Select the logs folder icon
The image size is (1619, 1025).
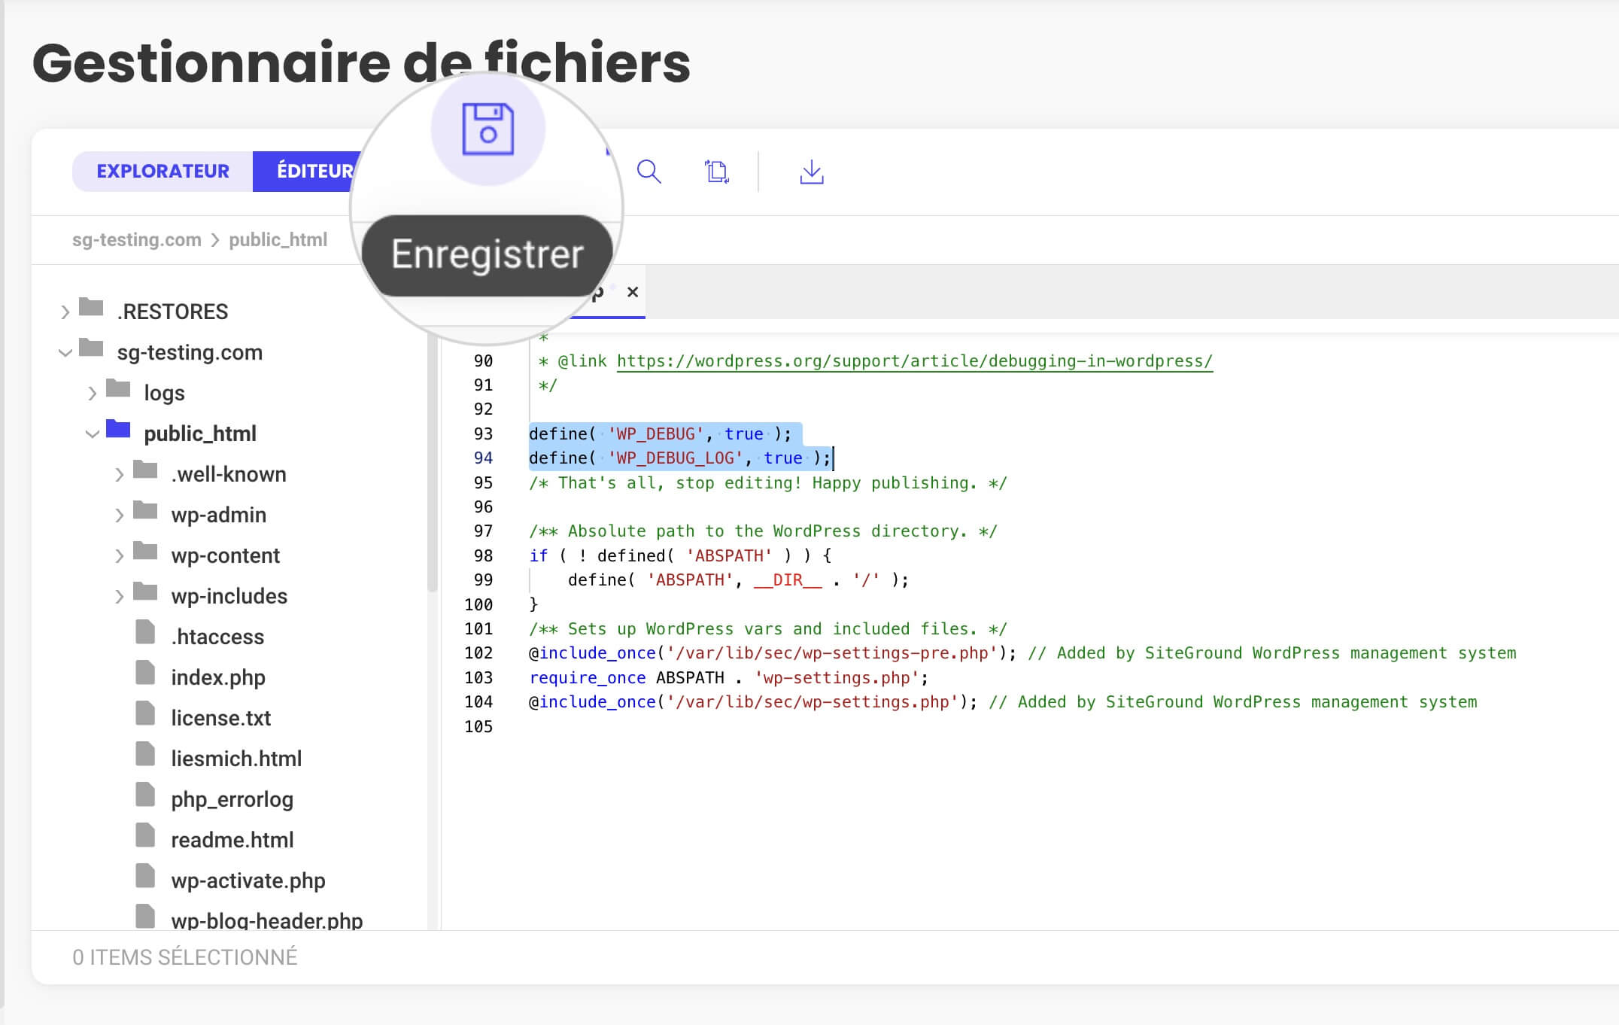click(x=118, y=388)
